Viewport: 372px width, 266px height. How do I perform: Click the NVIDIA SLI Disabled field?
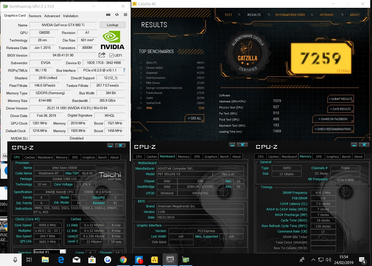click(77, 138)
